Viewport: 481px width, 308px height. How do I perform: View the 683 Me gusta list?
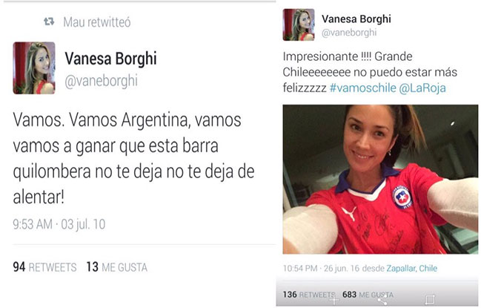click(368, 295)
